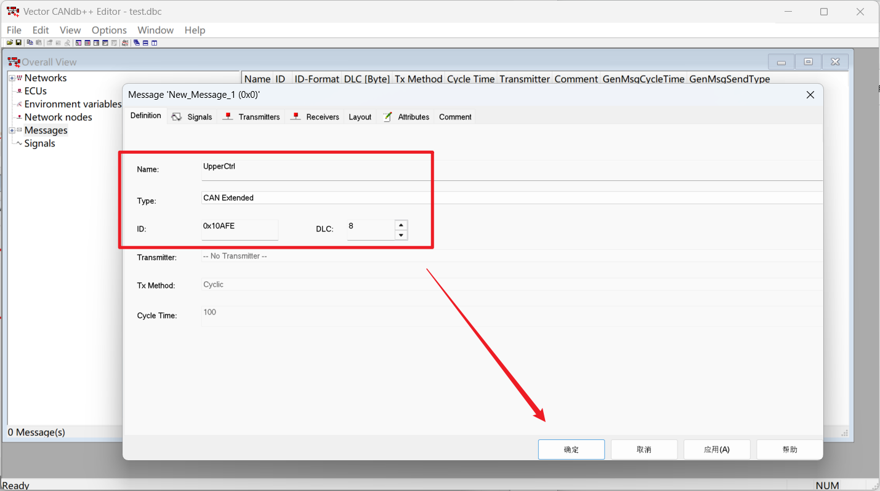Click the ECUs icon in tree

[19, 91]
